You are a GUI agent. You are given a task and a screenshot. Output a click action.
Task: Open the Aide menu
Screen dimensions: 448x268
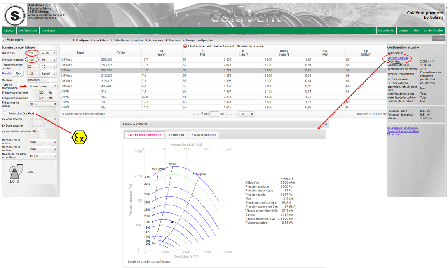tap(416, 31)
